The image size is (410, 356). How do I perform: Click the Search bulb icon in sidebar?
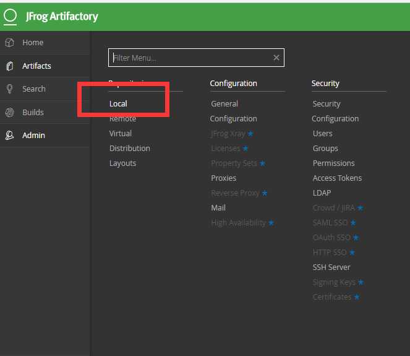pyautogui.click(x=10, y=89)
